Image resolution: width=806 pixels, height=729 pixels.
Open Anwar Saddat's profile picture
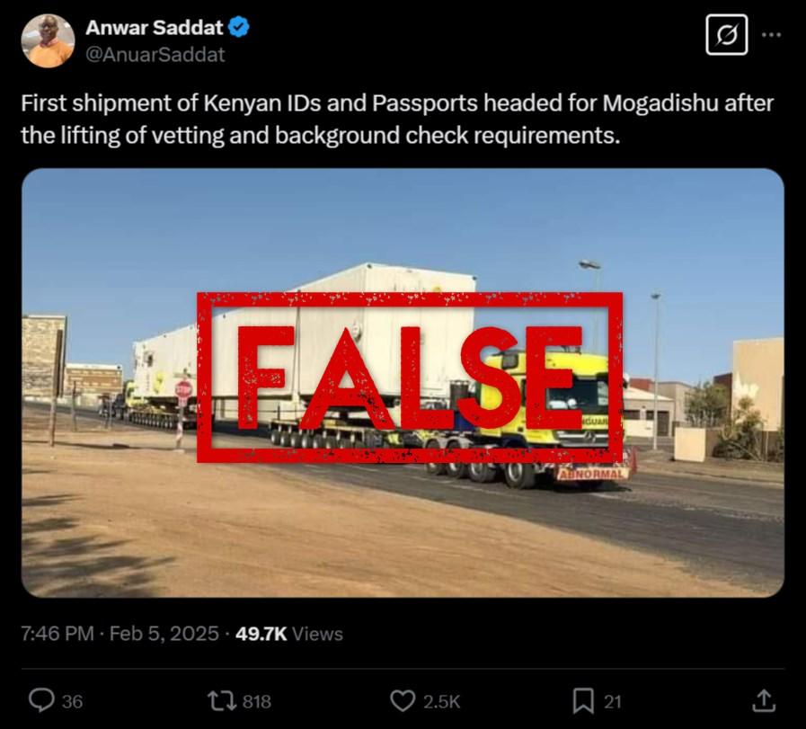click(x=48, y=40)
